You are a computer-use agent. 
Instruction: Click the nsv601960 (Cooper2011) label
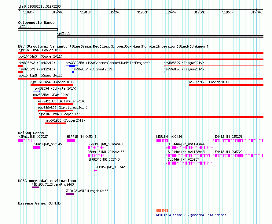[x=209, y=82]
